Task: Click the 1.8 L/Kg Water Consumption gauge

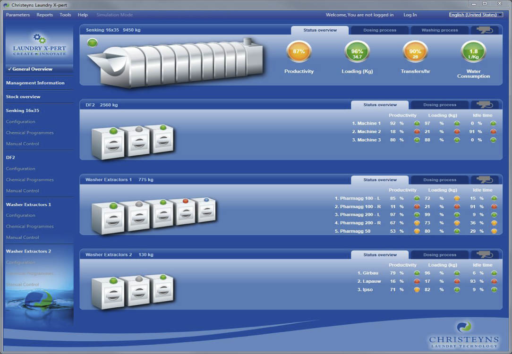Action: (x=473, y=51)
